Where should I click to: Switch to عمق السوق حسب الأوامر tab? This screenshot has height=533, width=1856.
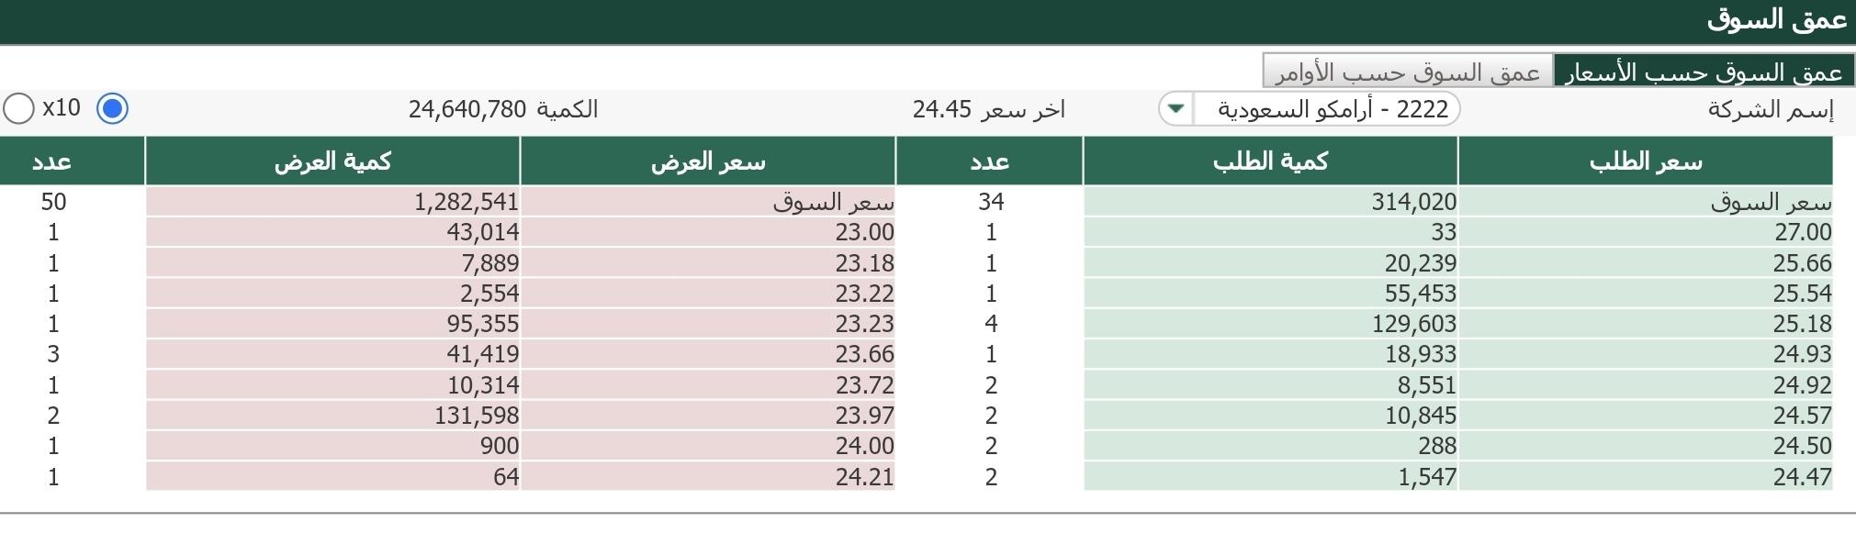1408,72
